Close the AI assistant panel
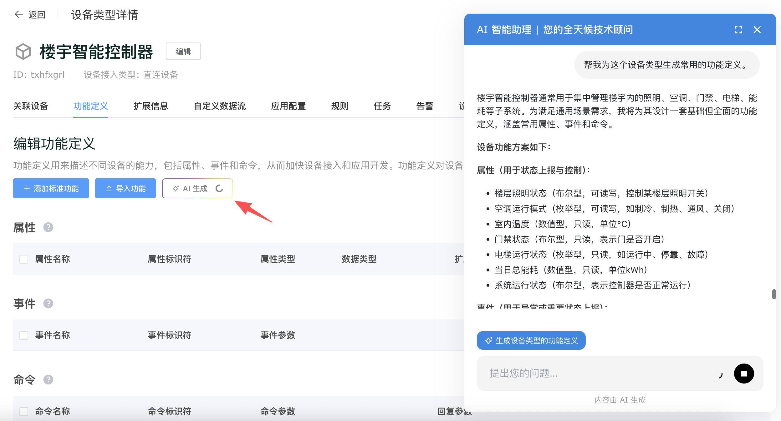Screen dimensions: 781x421 [757, 30]
